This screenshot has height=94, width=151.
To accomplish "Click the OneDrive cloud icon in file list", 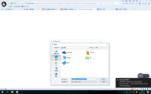I will click(x=64, y=52).
